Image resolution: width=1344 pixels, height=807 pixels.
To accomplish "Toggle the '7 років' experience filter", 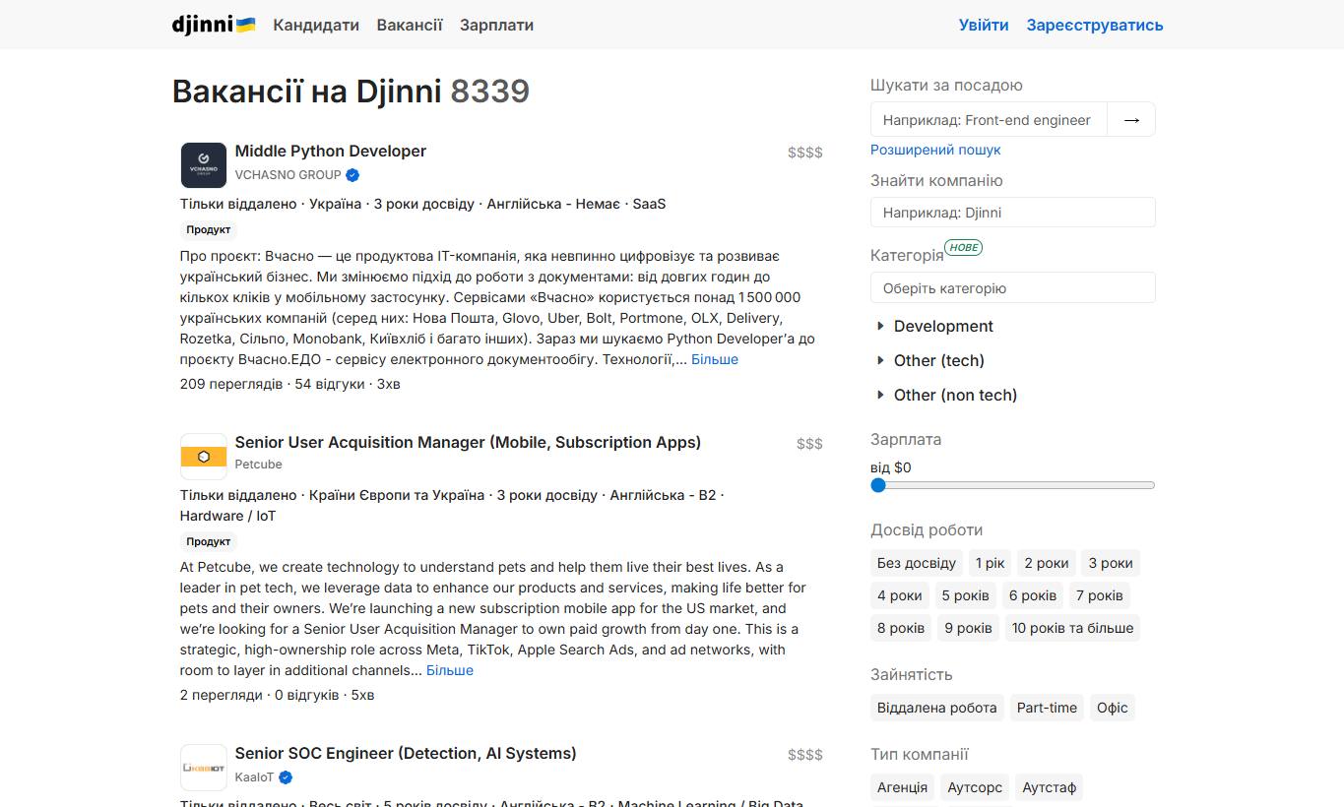I will pyautogui.click(x=1100, y=595).
